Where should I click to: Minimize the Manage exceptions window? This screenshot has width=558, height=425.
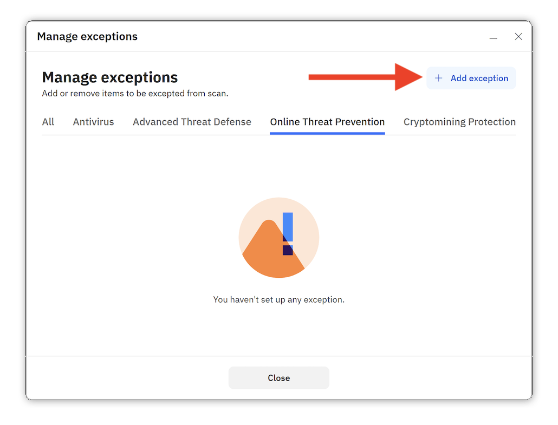coord(493,37)
